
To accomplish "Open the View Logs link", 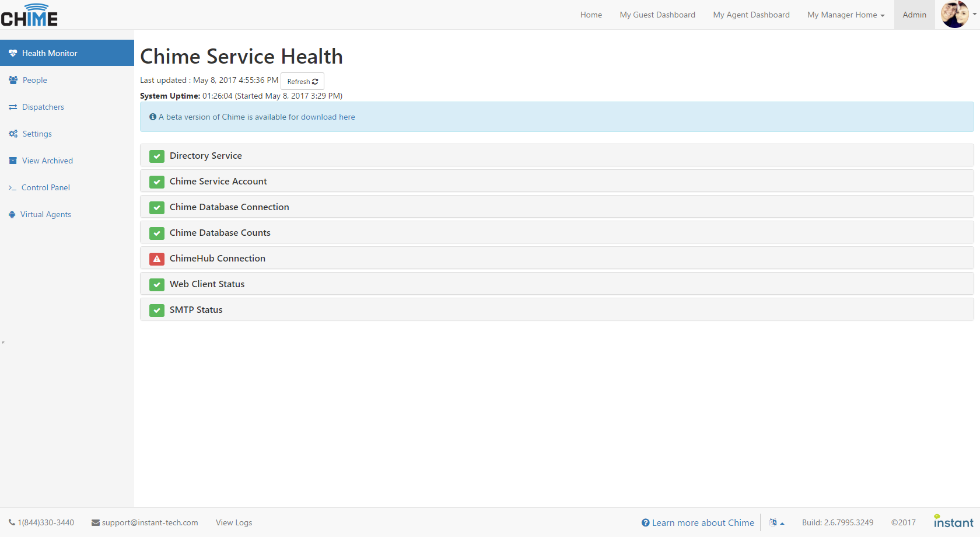I will coord(234,522).
